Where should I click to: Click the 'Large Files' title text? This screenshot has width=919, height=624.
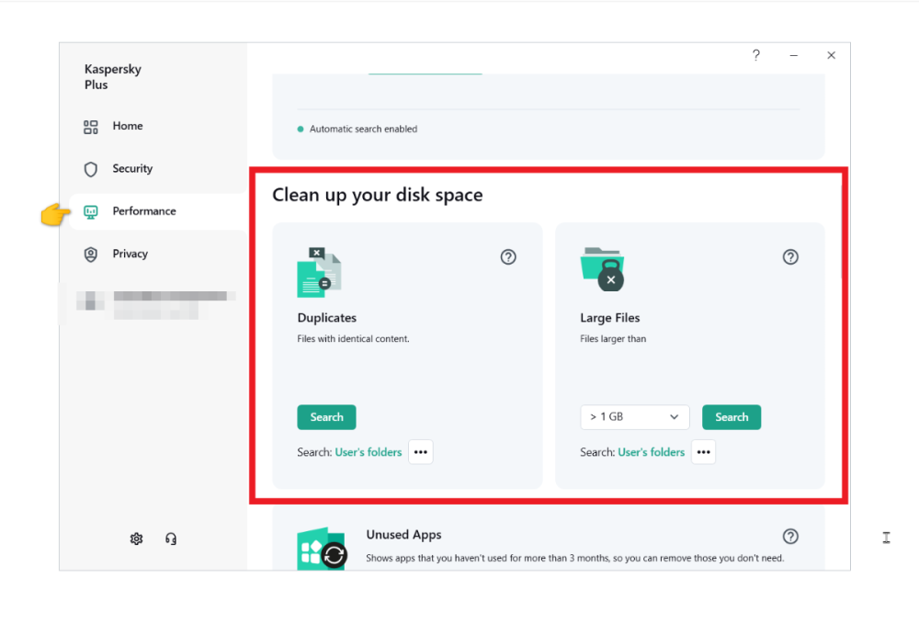609,318
